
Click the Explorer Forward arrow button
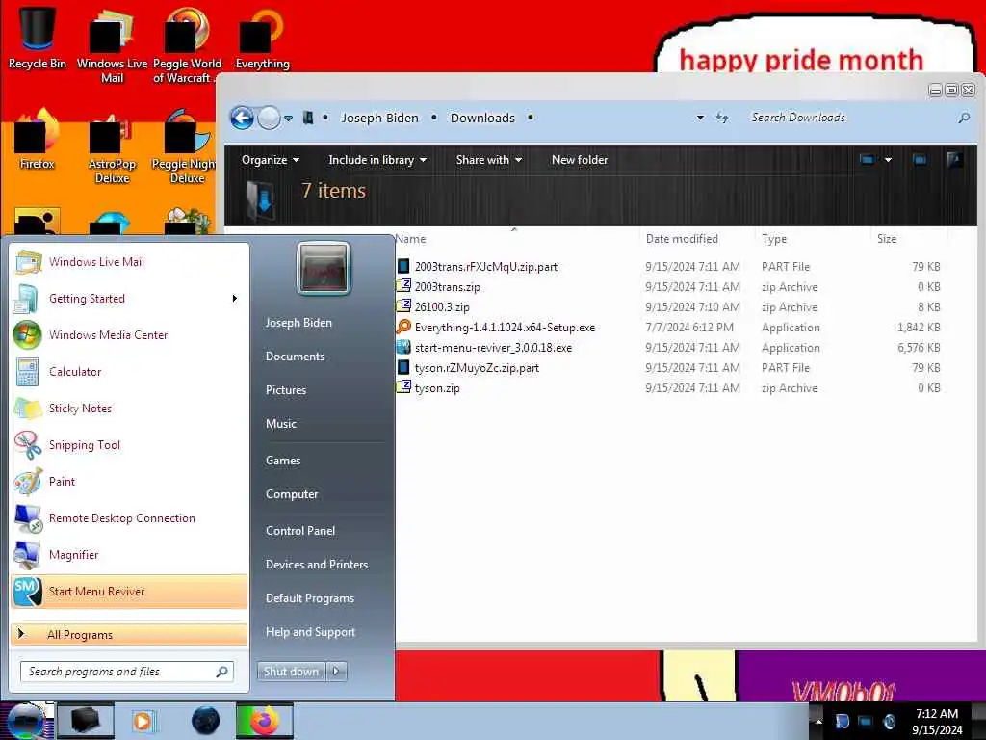270,118
